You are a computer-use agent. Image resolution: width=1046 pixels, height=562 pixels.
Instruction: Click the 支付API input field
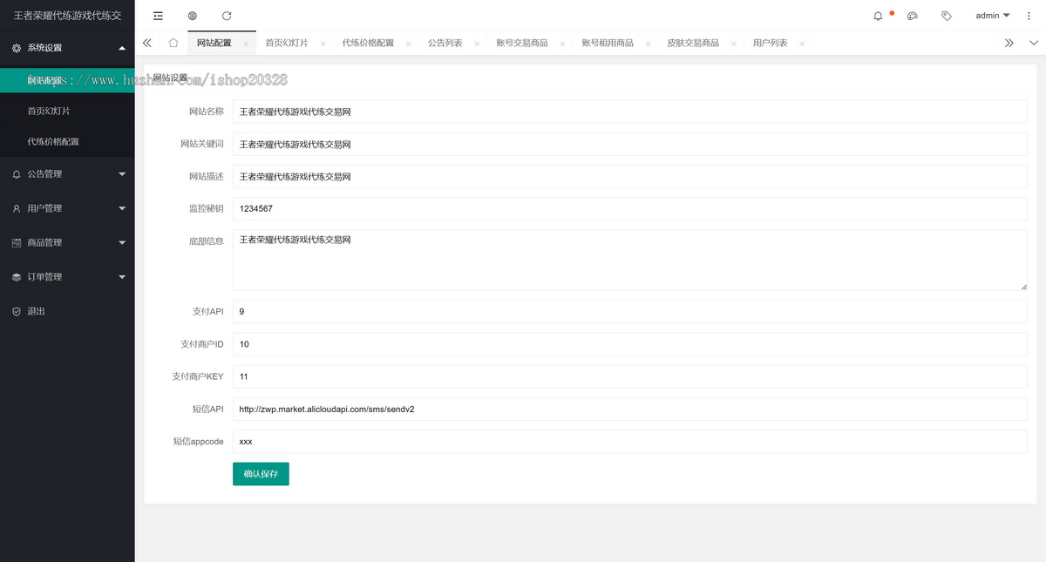(629, 312)
